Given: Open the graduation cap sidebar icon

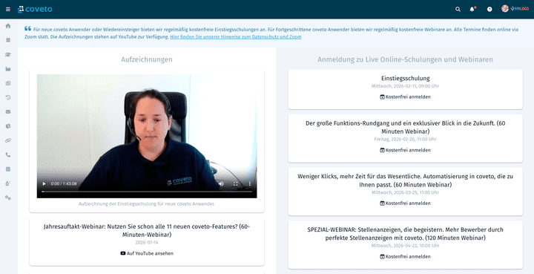Looking at the screenshot, I should point(8,54).
